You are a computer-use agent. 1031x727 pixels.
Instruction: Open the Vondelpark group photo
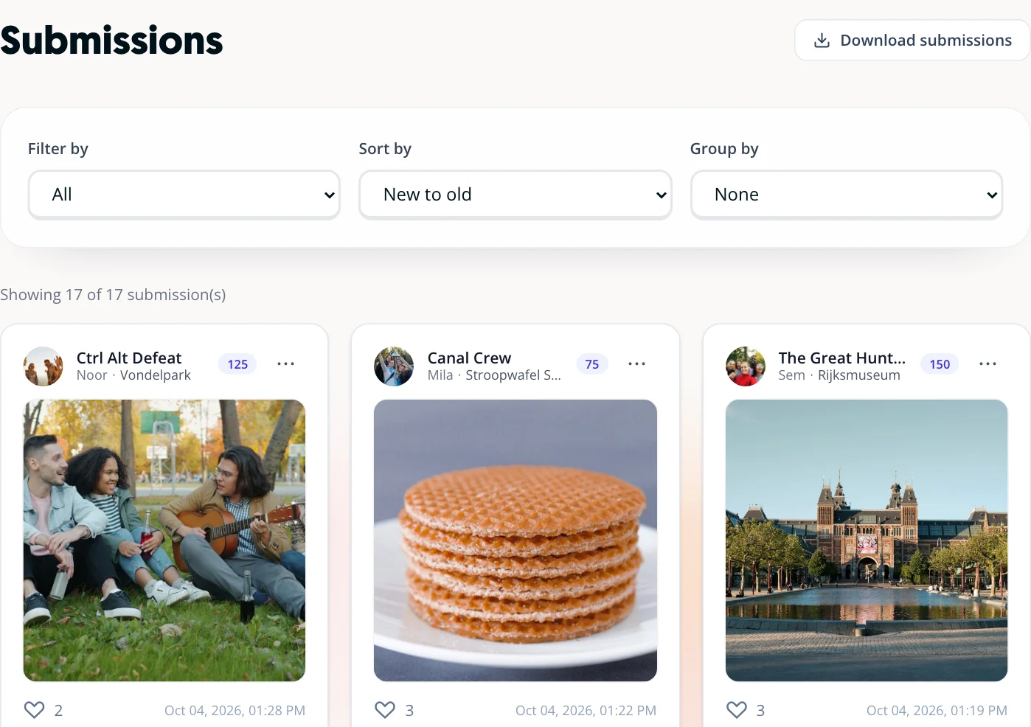tap(164, 540)
